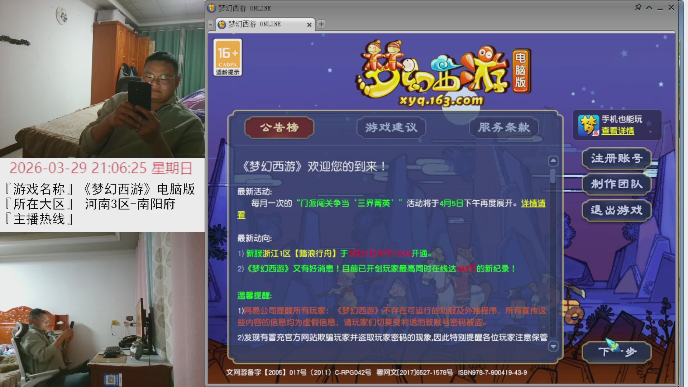Viewport: 688px width, 387px height.
Task: Switch to the 游戏建议 tab
Action: point(391,127)
